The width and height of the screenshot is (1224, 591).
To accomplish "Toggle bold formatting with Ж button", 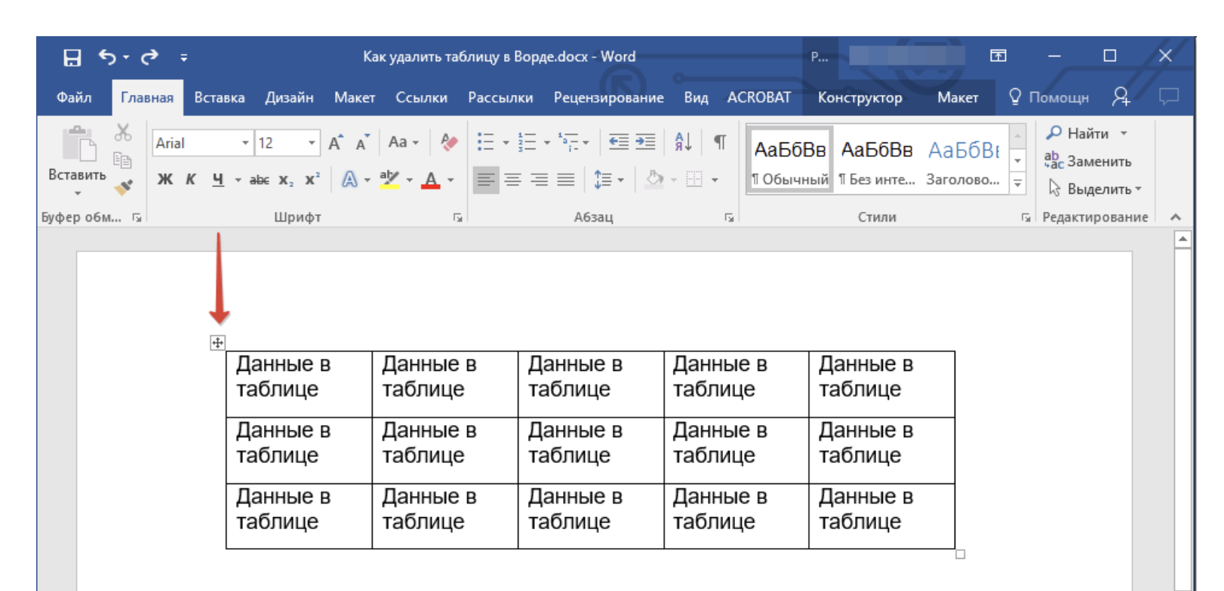I will tap(165, 179).
